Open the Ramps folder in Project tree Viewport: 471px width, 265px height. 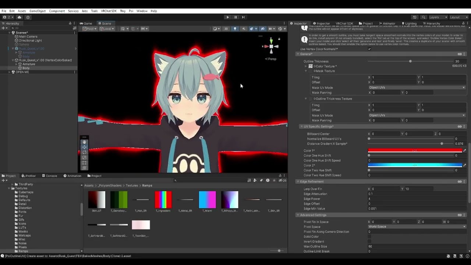23,251
